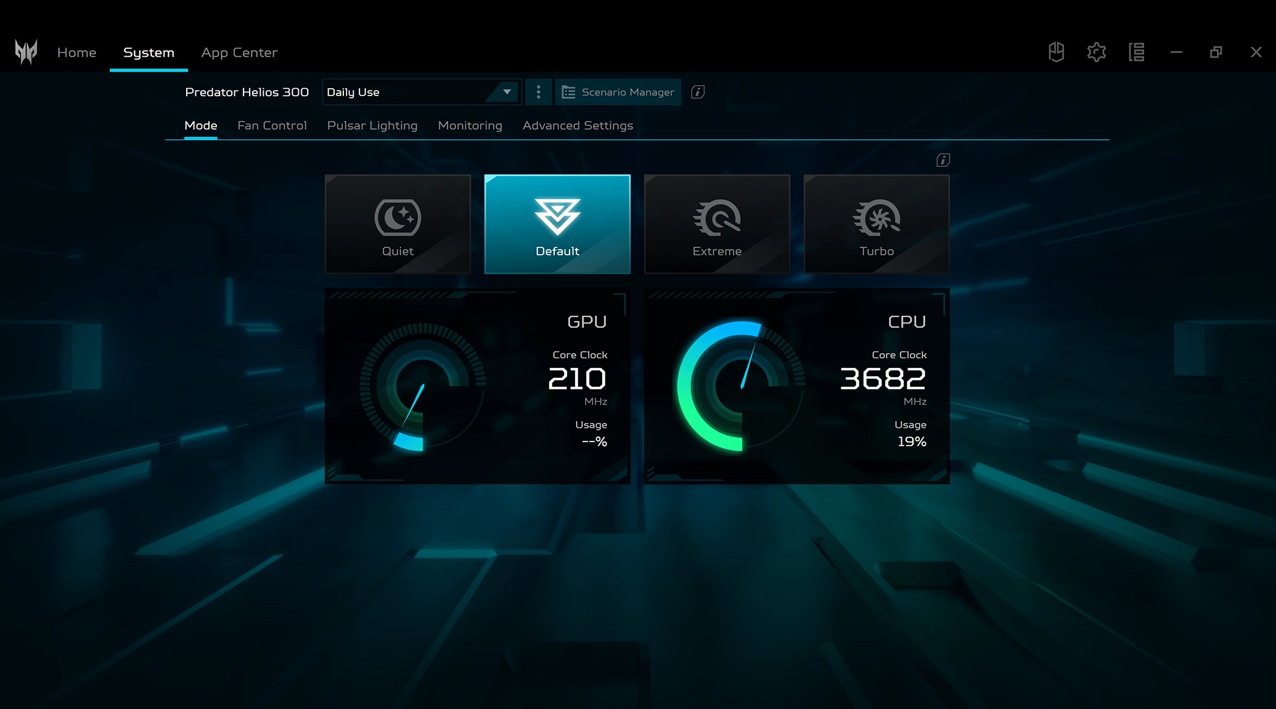The image size is (1276, 709).
Task: Switch to Fan Control subtab
Action: point(272,126)
